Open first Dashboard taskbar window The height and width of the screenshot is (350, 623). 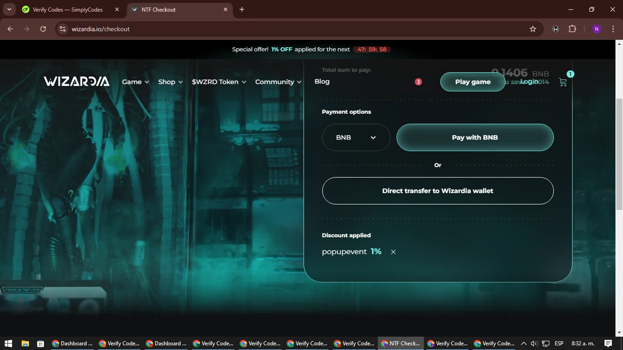72,343
